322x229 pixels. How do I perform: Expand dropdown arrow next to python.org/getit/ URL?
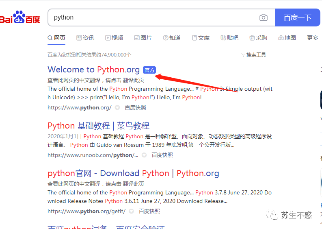131,211
